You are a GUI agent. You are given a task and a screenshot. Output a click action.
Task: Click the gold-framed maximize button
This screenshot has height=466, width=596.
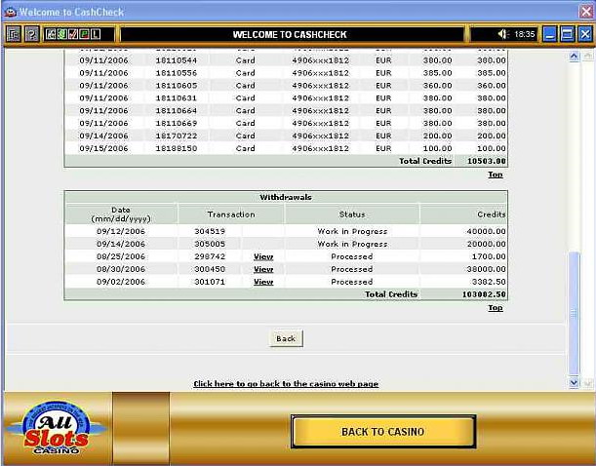(x=567, y=34)
